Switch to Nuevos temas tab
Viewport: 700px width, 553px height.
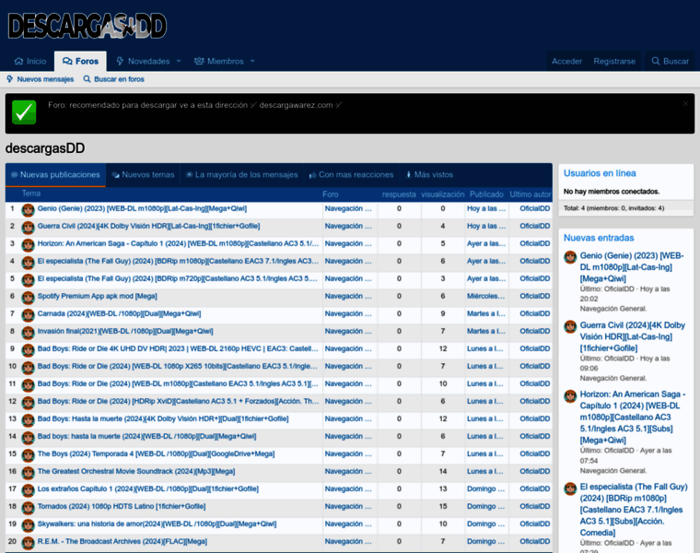point(143,174)
